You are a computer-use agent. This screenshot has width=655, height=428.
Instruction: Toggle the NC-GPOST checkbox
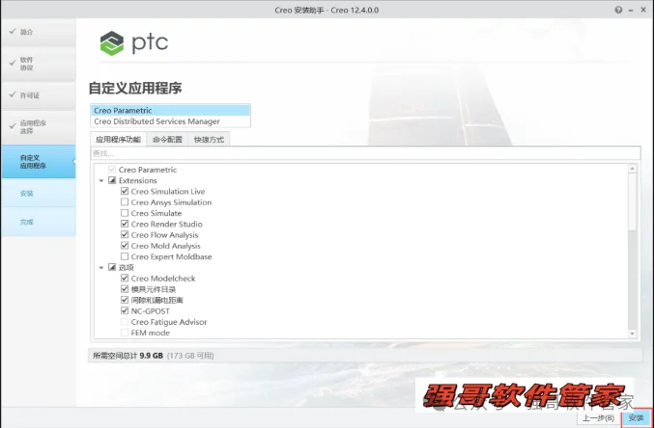125,310
